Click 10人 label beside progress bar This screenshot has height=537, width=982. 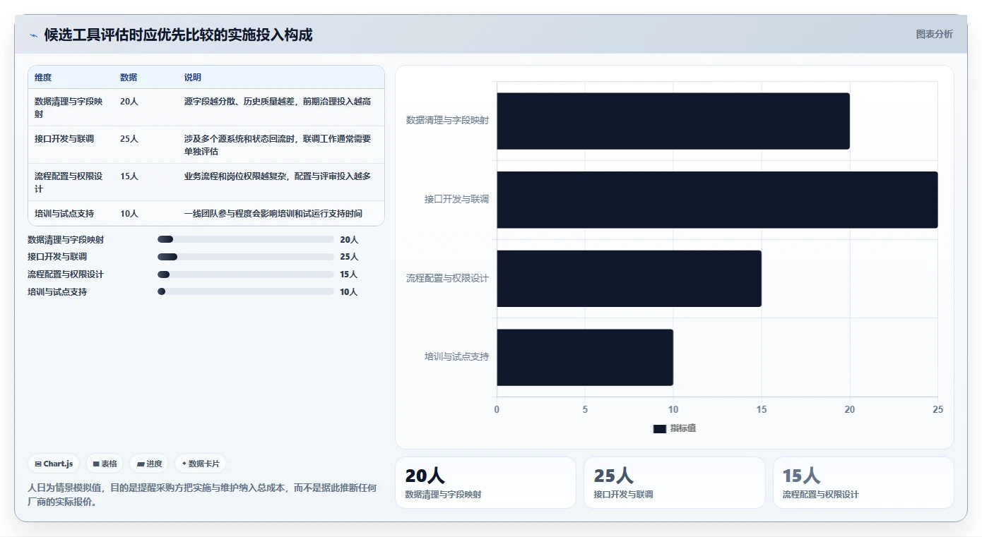(349, 292)
